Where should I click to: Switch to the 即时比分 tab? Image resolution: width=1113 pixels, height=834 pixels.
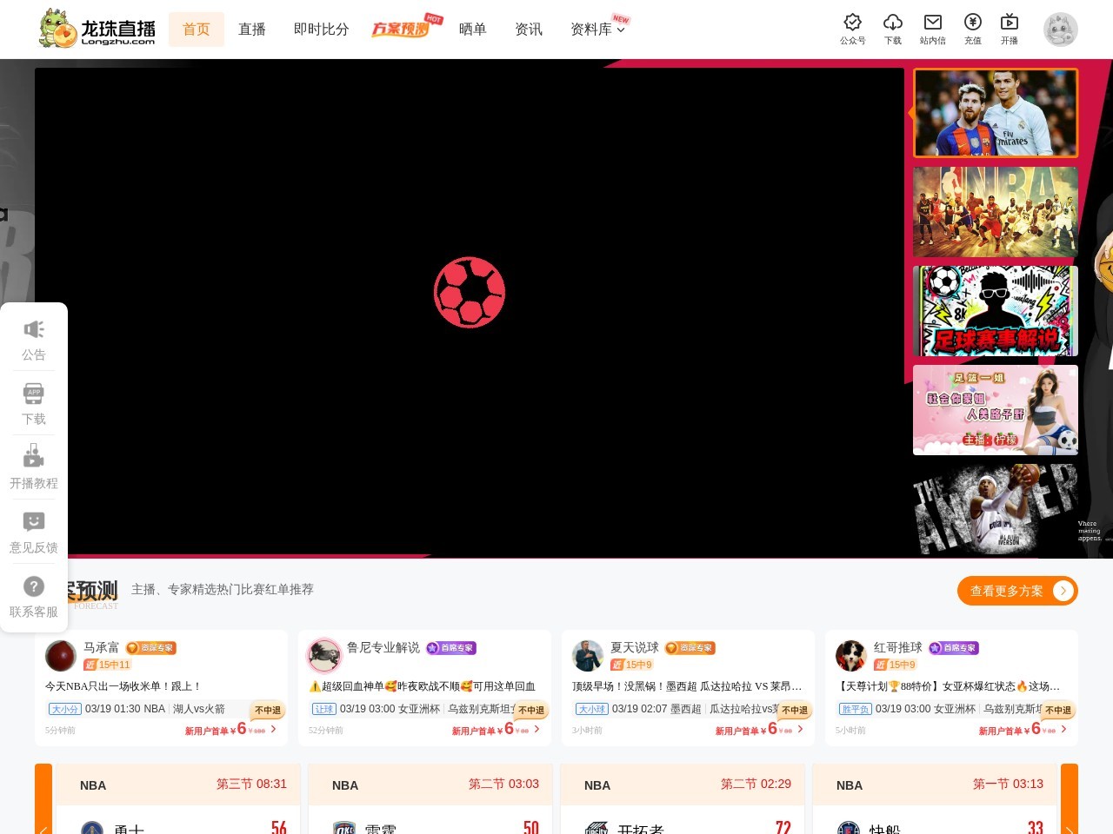[321, 29]
